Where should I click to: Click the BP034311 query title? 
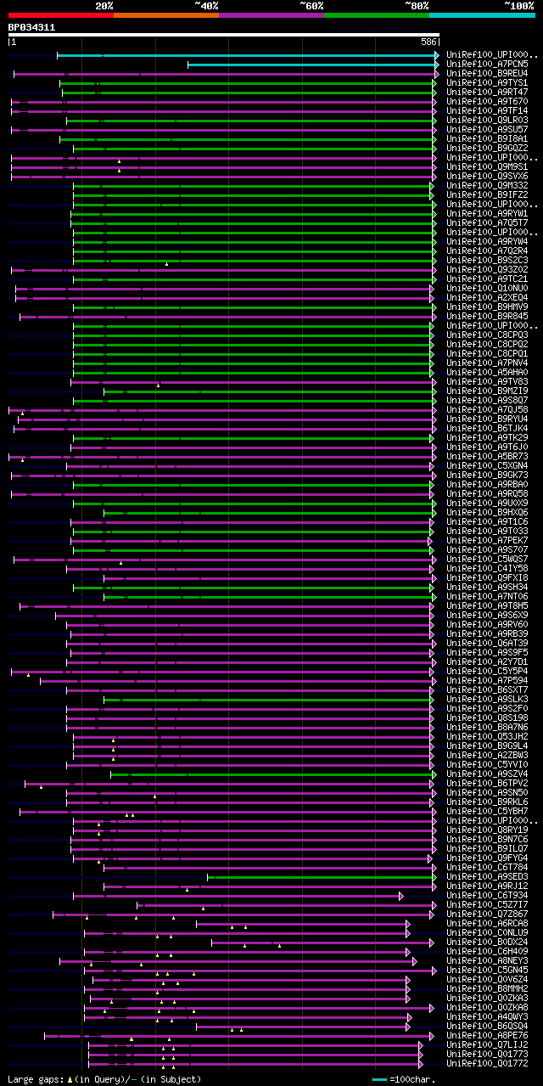(32, 27)
